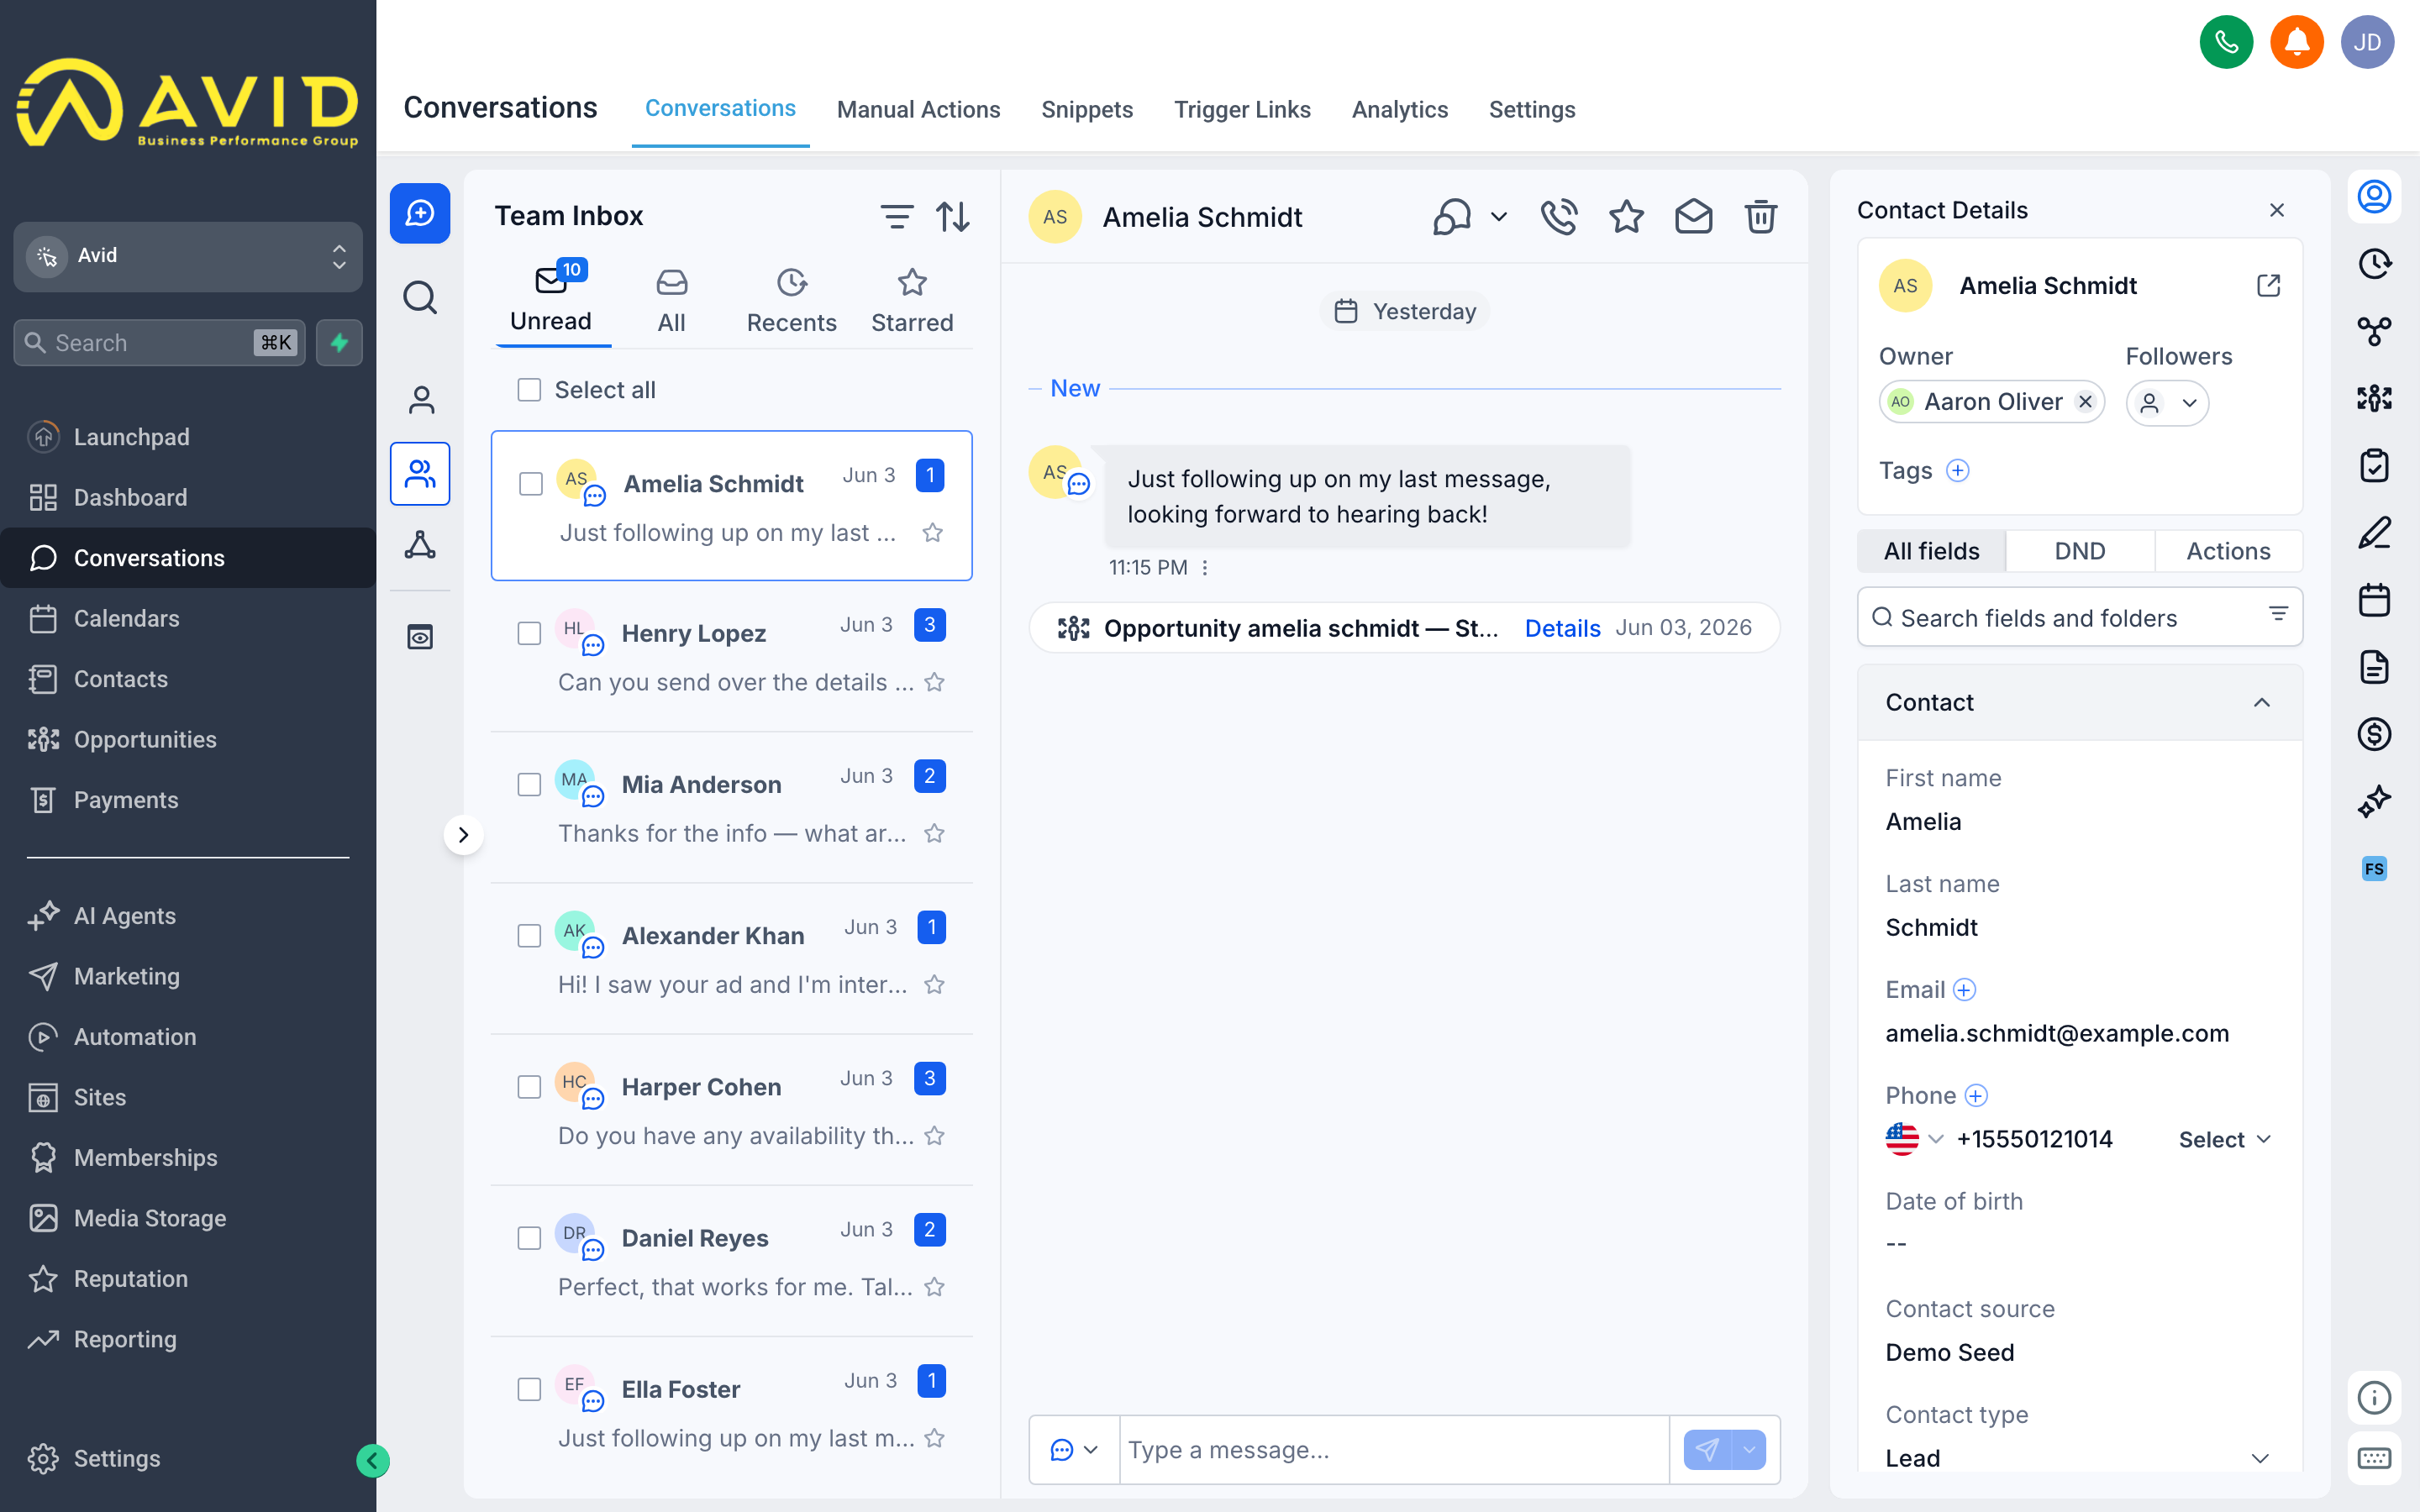Viewport: 2420px width, 1512px height.
Task: Open the Trigger Links tab
Action: 1242,109
